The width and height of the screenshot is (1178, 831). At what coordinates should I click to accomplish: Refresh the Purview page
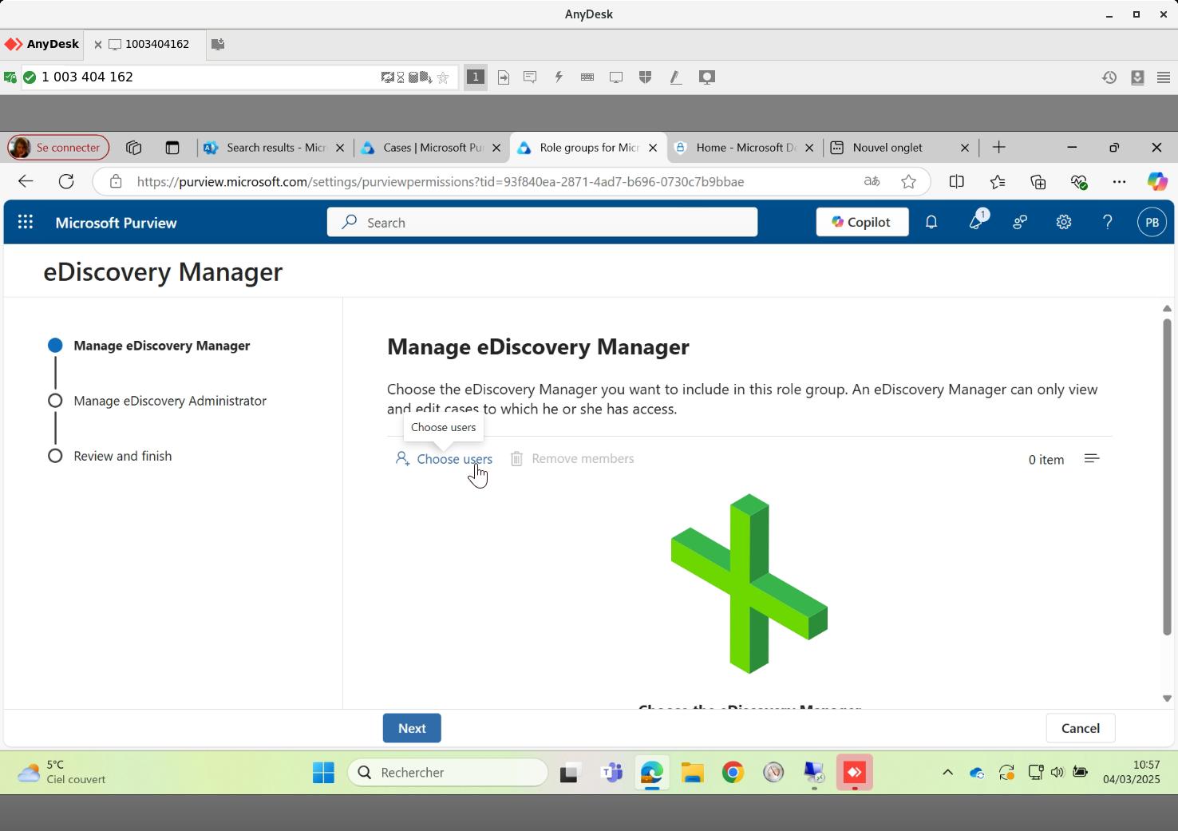pos(66,181)
